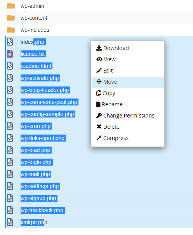The height and width of the screenshot is (235, 193).
Task: Click the Compress arrows icon
Action: tap(99, 138)
